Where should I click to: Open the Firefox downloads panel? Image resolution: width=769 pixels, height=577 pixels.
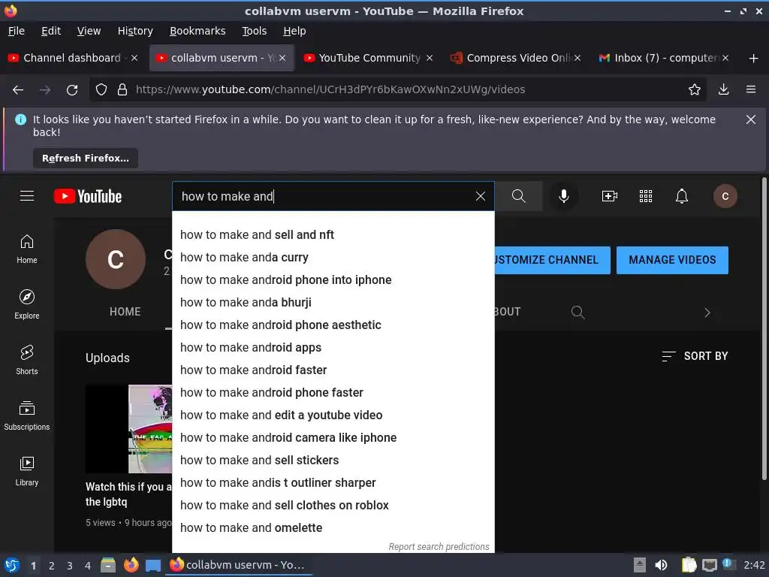[x=723, y=90]
